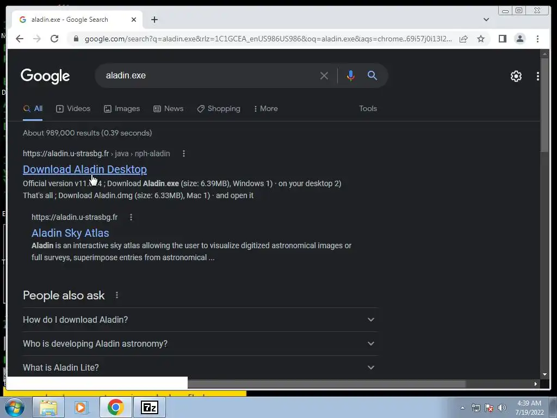Start voice search with microphone icon
Screen dimensions: 557x418
pos(351,76)
